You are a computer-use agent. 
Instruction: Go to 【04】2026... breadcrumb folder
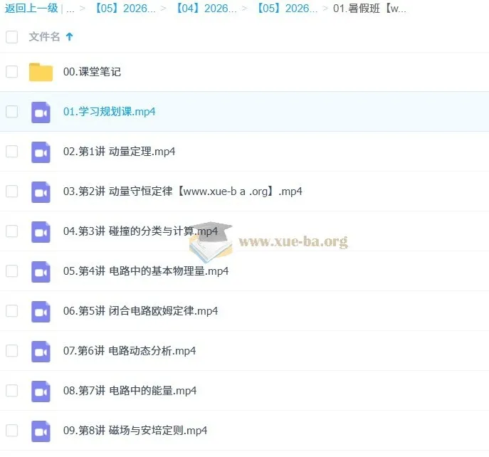click(x=206, y=9)
